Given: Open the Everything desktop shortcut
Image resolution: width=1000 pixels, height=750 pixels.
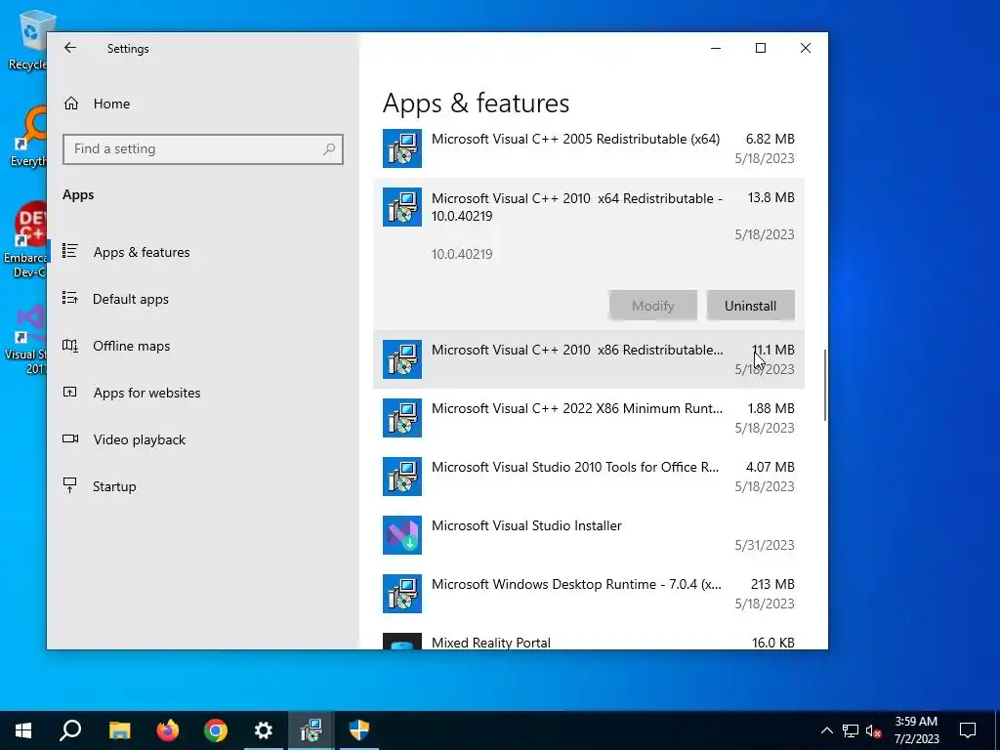Looking at the screenshot, I should click(26, 137).
